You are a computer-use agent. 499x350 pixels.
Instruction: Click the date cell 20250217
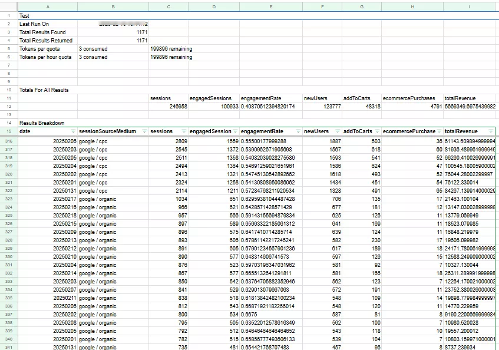click(48, 199)
